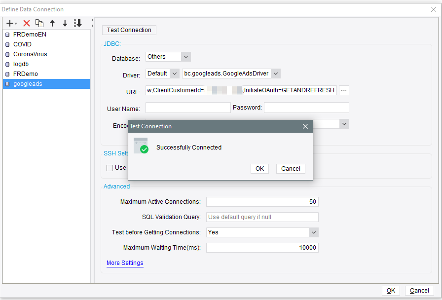Screen dimensions: 442x300
Task: Enable the Use SSH checkbox
Action: click(x=109, y=168)
